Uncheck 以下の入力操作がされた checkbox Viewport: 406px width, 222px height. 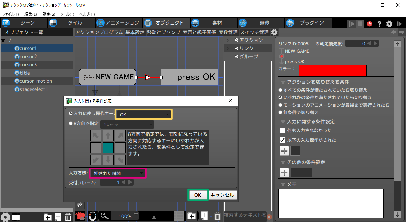282,140
